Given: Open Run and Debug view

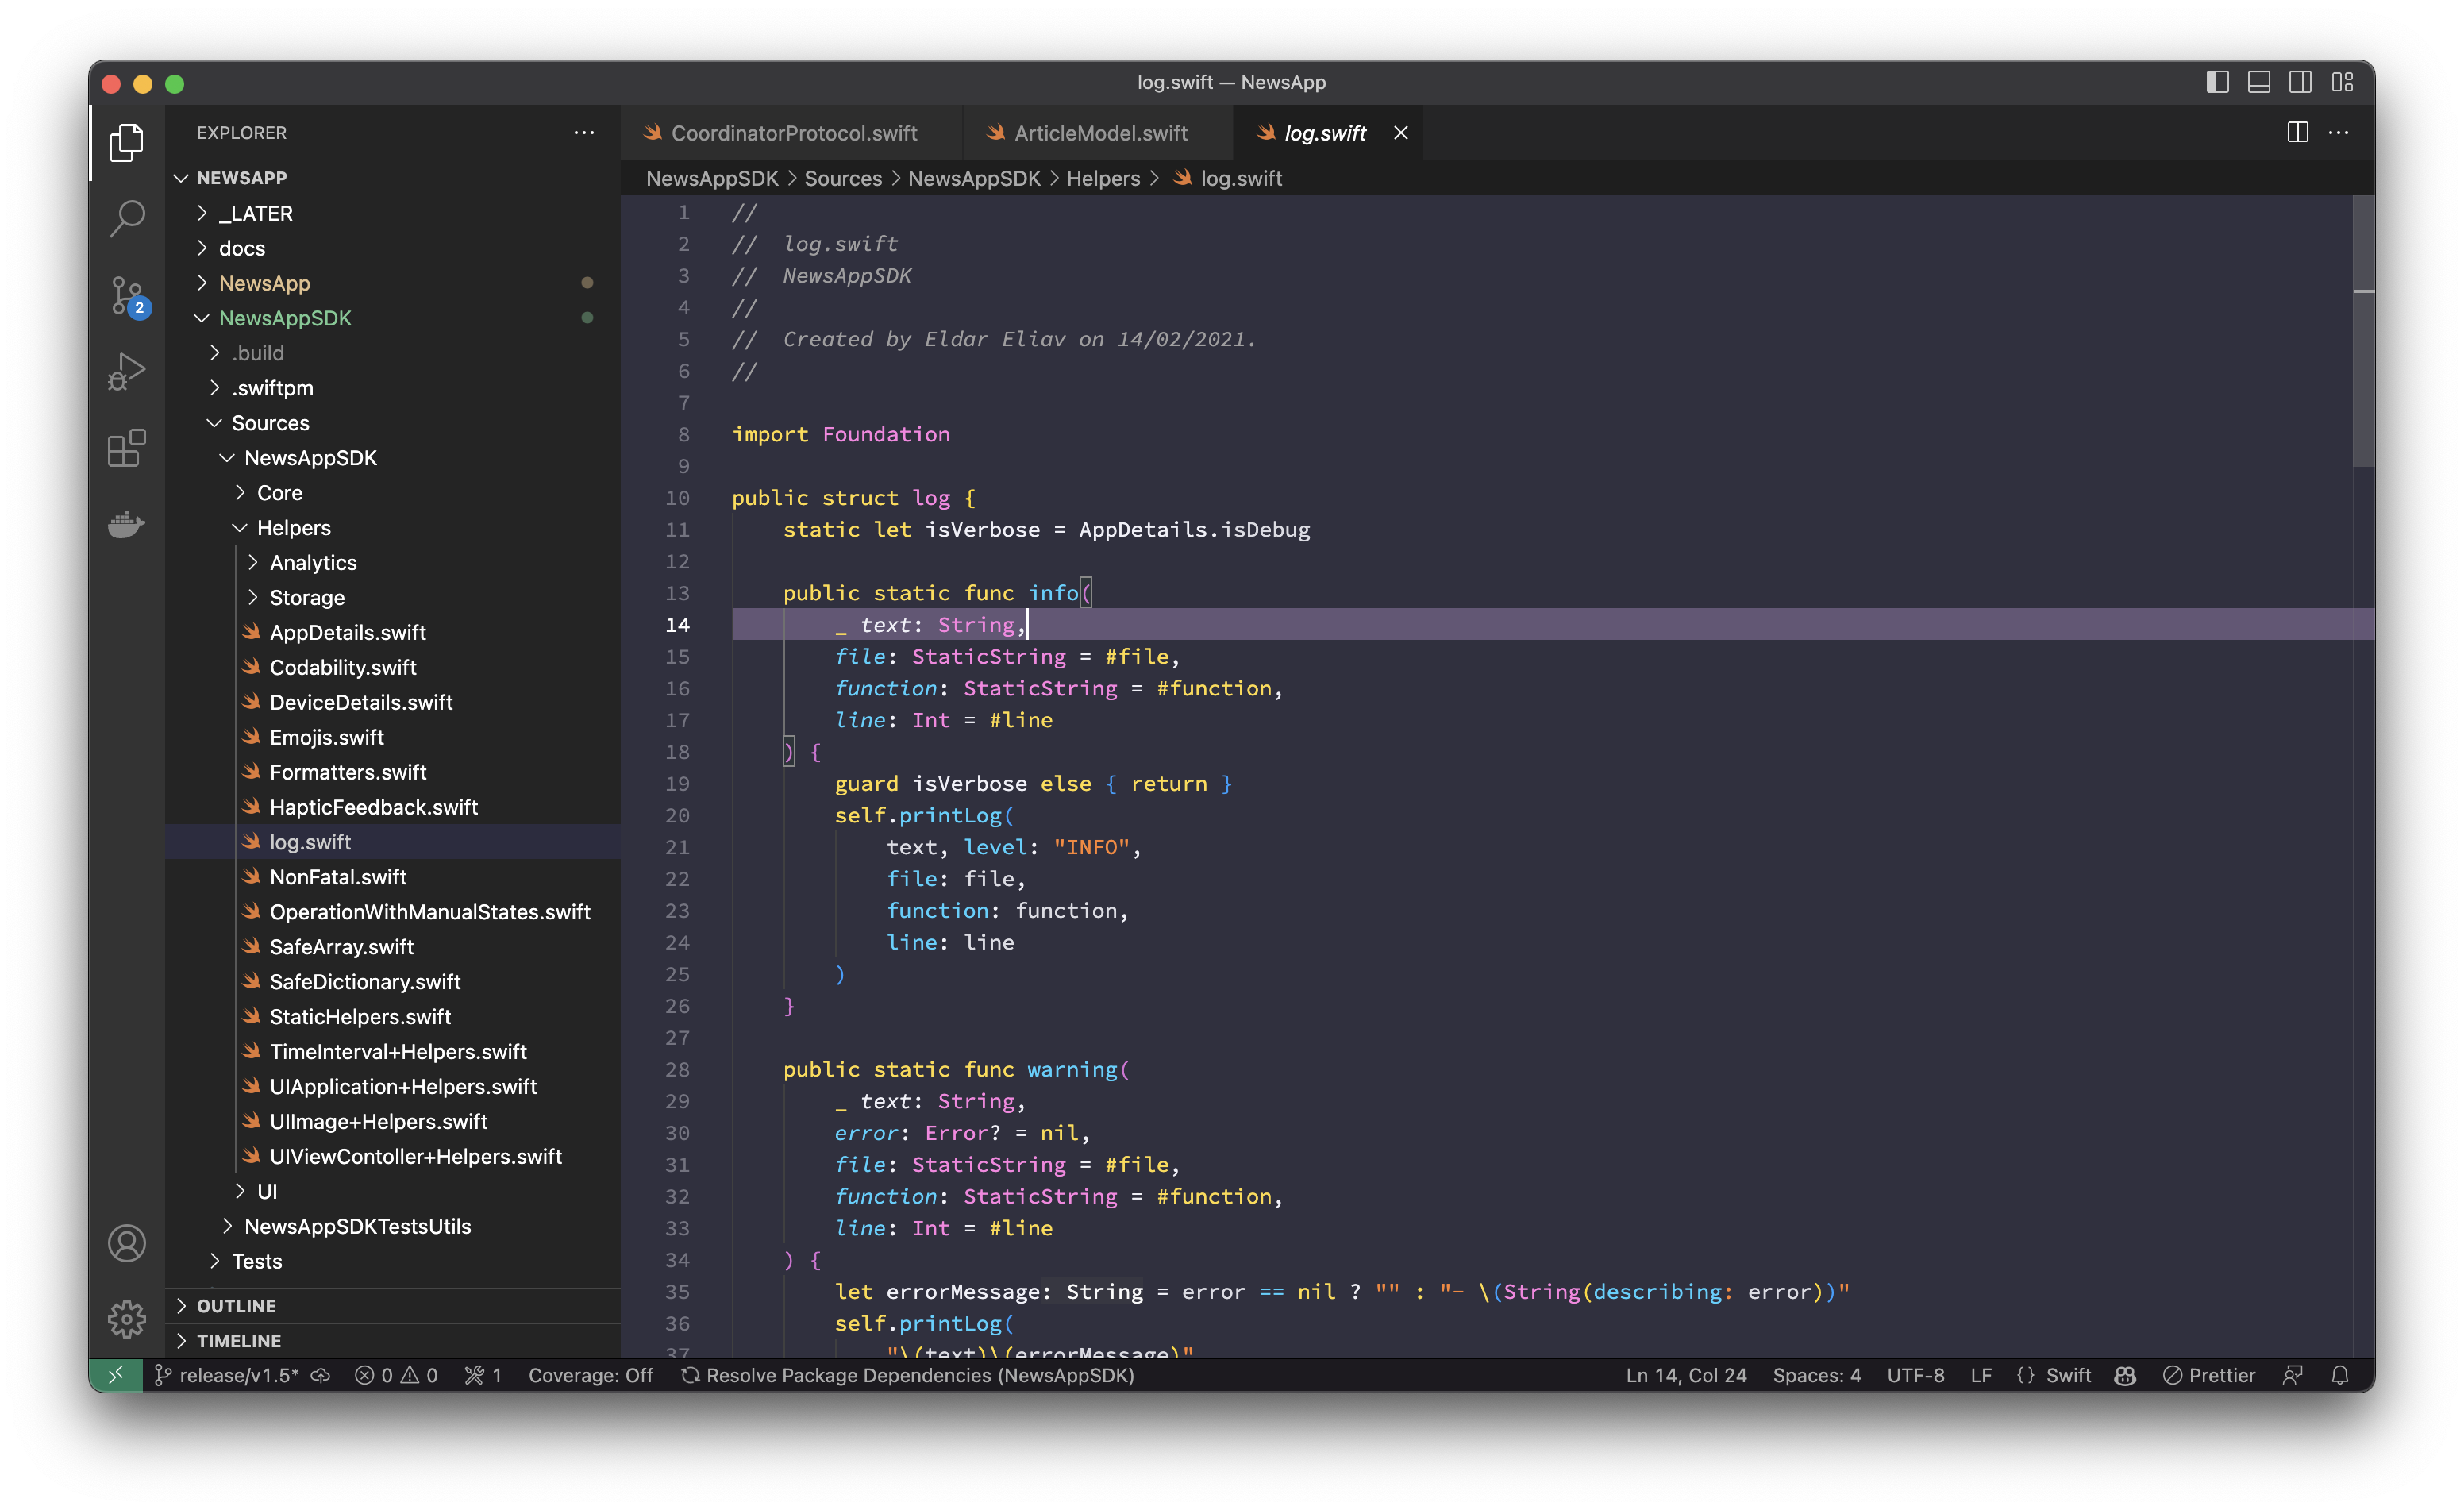Looking at the screenshot, I should click(127, 372).
